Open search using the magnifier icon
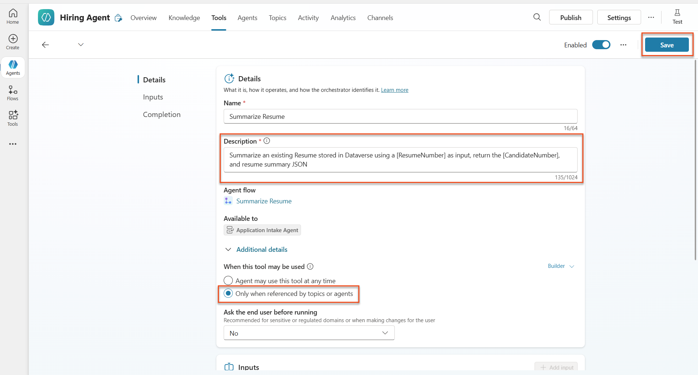Image resolution: width=698 pixels, height=375 pixels. [537, 17]
